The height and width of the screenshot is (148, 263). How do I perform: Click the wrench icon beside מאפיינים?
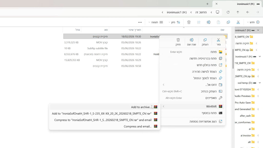220,98
